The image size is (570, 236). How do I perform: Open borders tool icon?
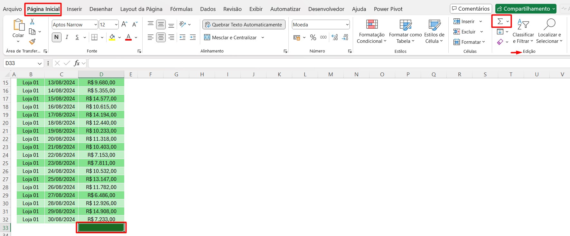click(94, 37)
